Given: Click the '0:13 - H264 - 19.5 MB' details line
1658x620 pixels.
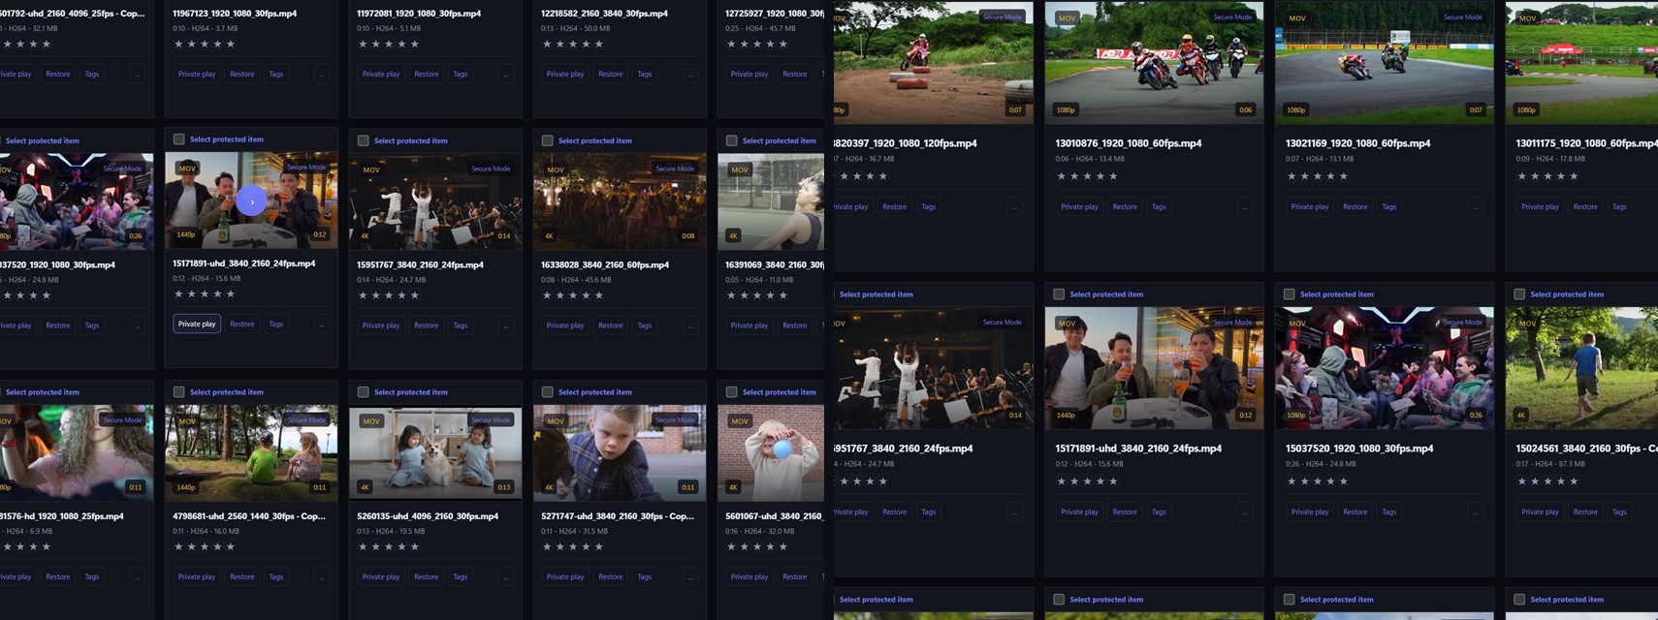Looking at the screenshot, I should [391, 531].
